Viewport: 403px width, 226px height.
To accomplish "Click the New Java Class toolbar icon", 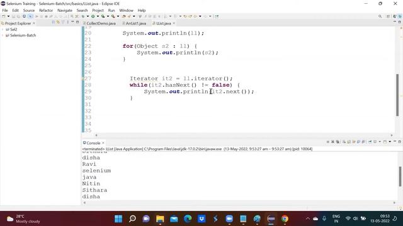I will (129, 16).
